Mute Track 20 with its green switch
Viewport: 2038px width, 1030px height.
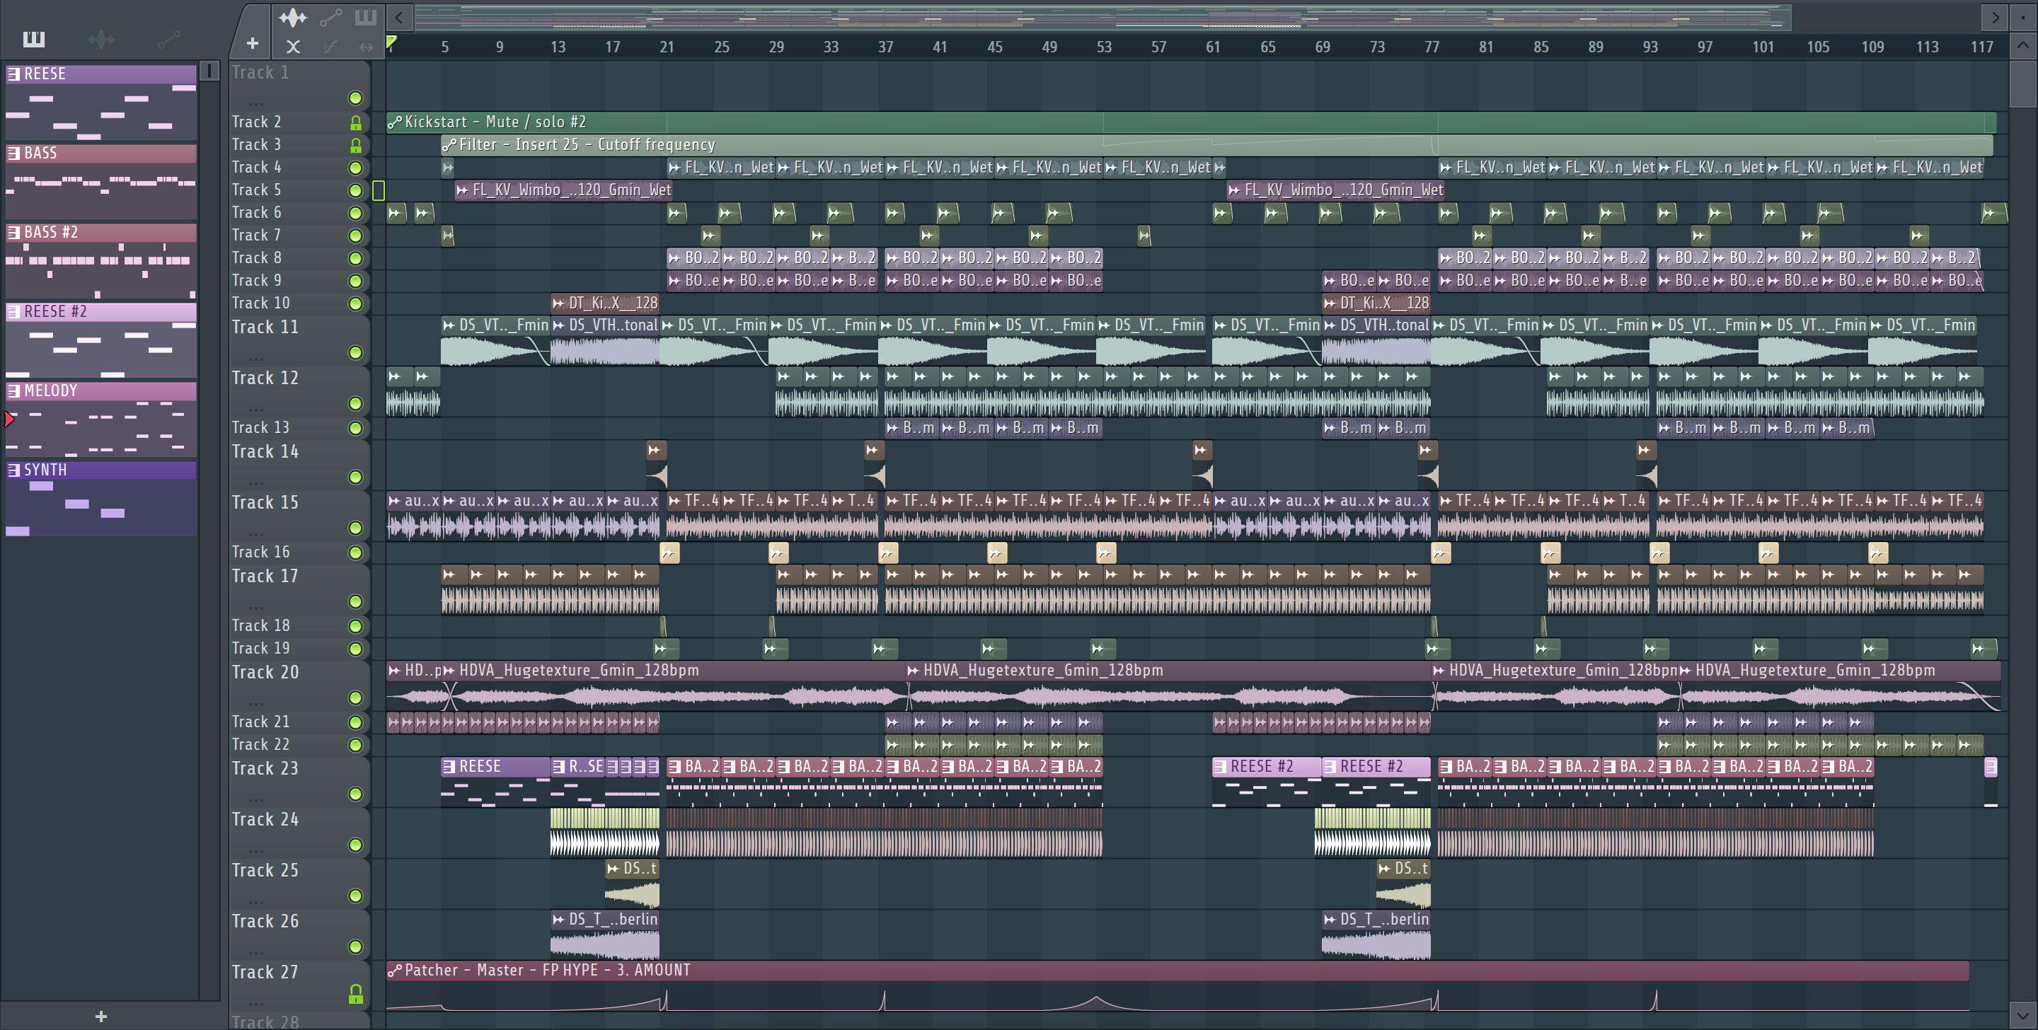click(355, 698)
